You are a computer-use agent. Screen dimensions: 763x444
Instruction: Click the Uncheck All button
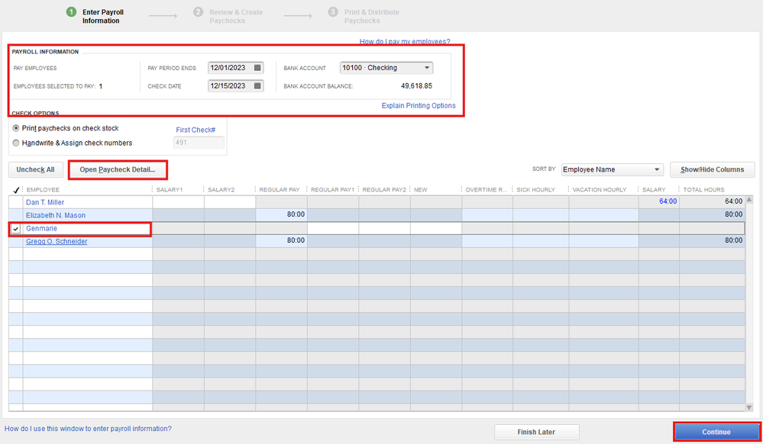point(36,169)
